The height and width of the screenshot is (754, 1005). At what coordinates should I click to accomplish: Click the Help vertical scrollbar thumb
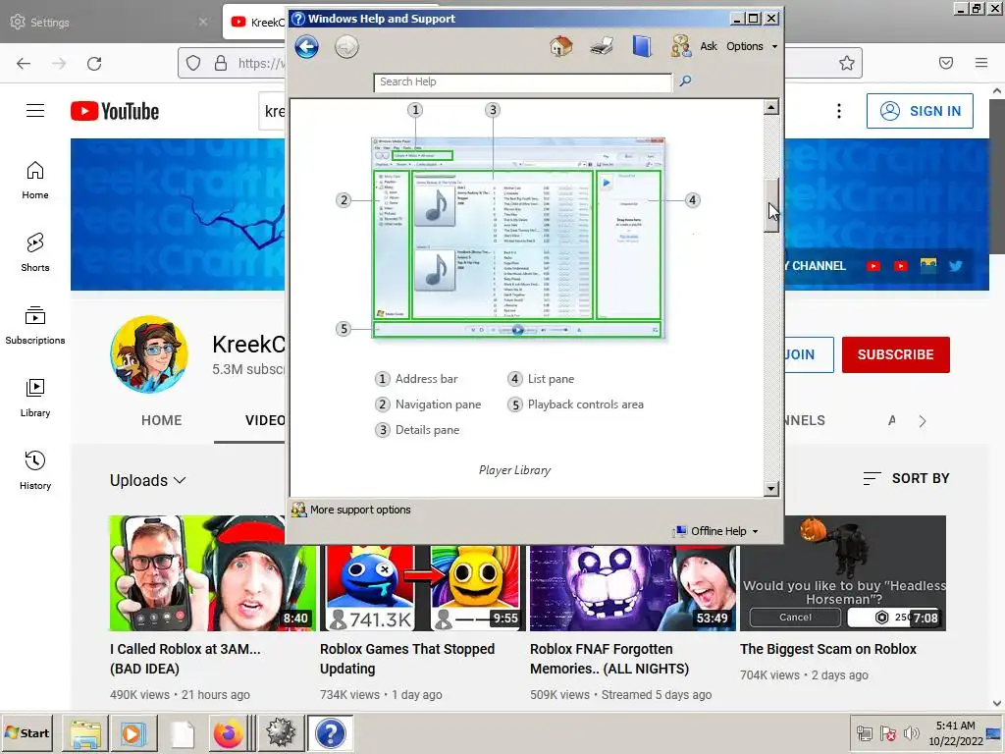click(x=771, y=205)
